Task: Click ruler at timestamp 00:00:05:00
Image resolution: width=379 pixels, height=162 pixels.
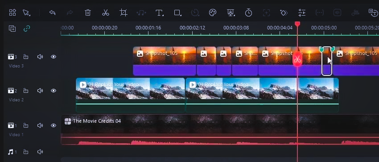Action: (x=324, y=28)
